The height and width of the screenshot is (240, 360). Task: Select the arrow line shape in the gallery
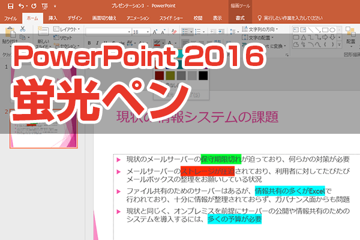click(318, 30)
